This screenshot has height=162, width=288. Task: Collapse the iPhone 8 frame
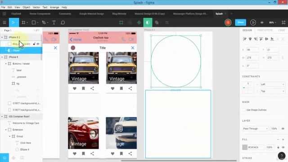pos(2,57)
